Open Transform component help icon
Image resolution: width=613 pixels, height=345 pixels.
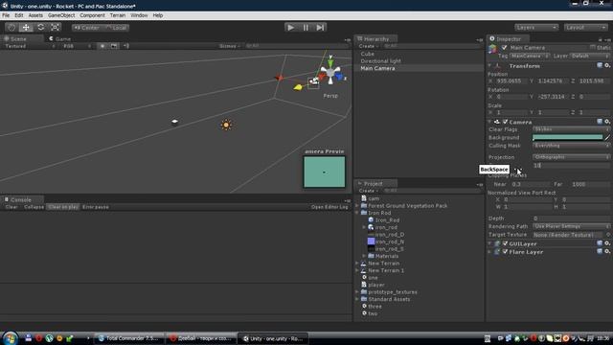[x=600, y=66]
